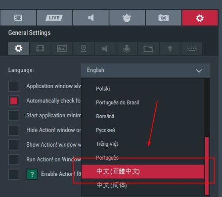The height and width of the screenshot is (197, 222).
Task: Select Română in the language list
Action: (143, 116)
